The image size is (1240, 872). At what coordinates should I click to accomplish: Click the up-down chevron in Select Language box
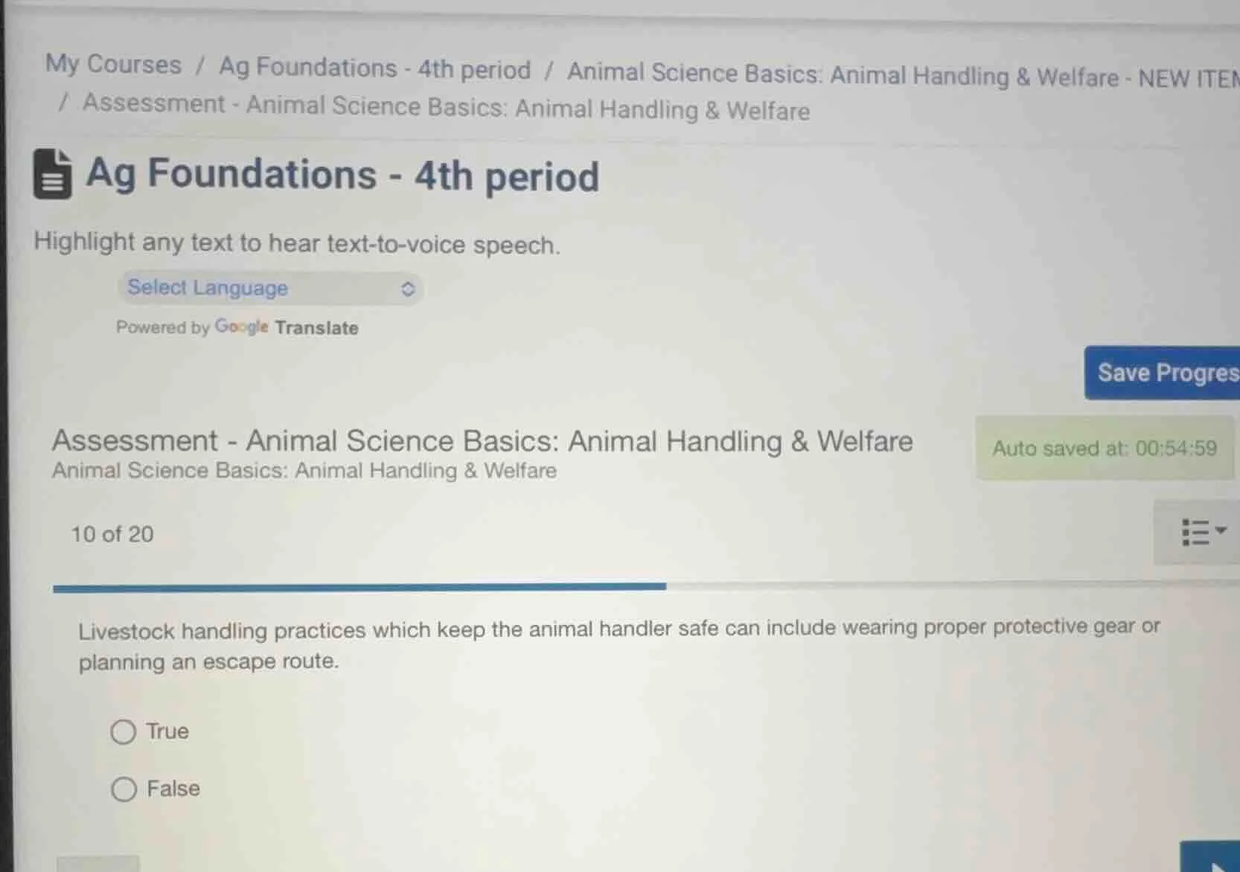click(407, 289)
